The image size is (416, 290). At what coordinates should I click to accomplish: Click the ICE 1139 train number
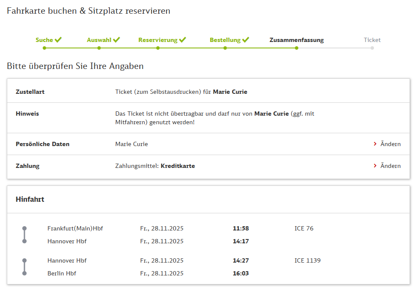click(307, 260)
